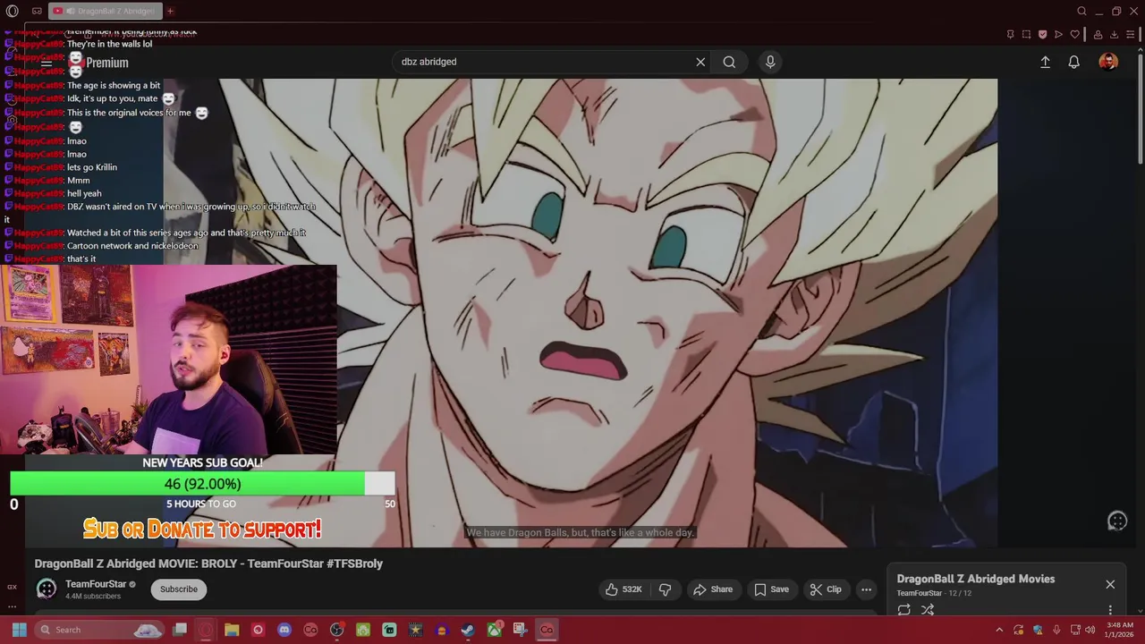1145x644 pixels.
Task: Close the DragonBall Z Abridged Movies playlist panel
Action: (x=1110, y=584)
